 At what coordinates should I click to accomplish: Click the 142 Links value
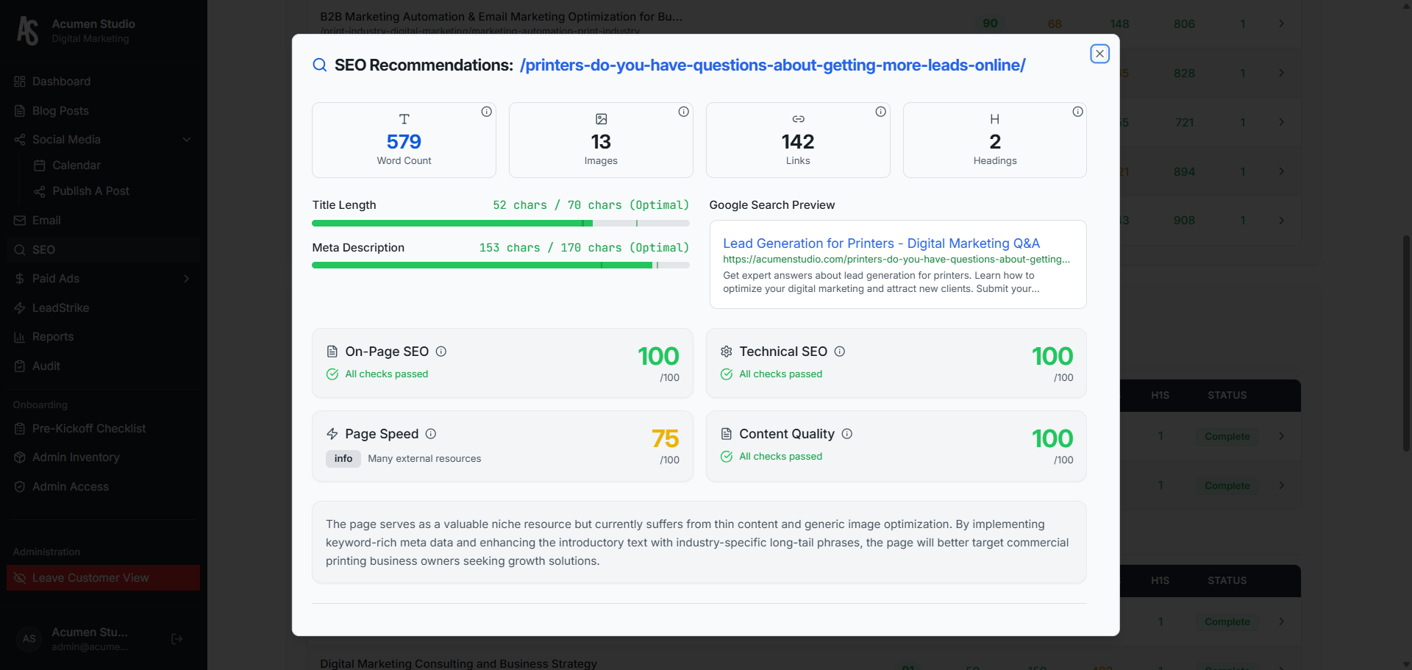798,141
